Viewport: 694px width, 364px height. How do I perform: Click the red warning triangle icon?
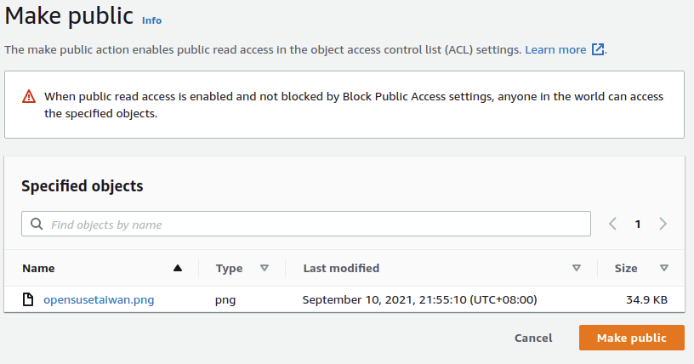(29, 96)
